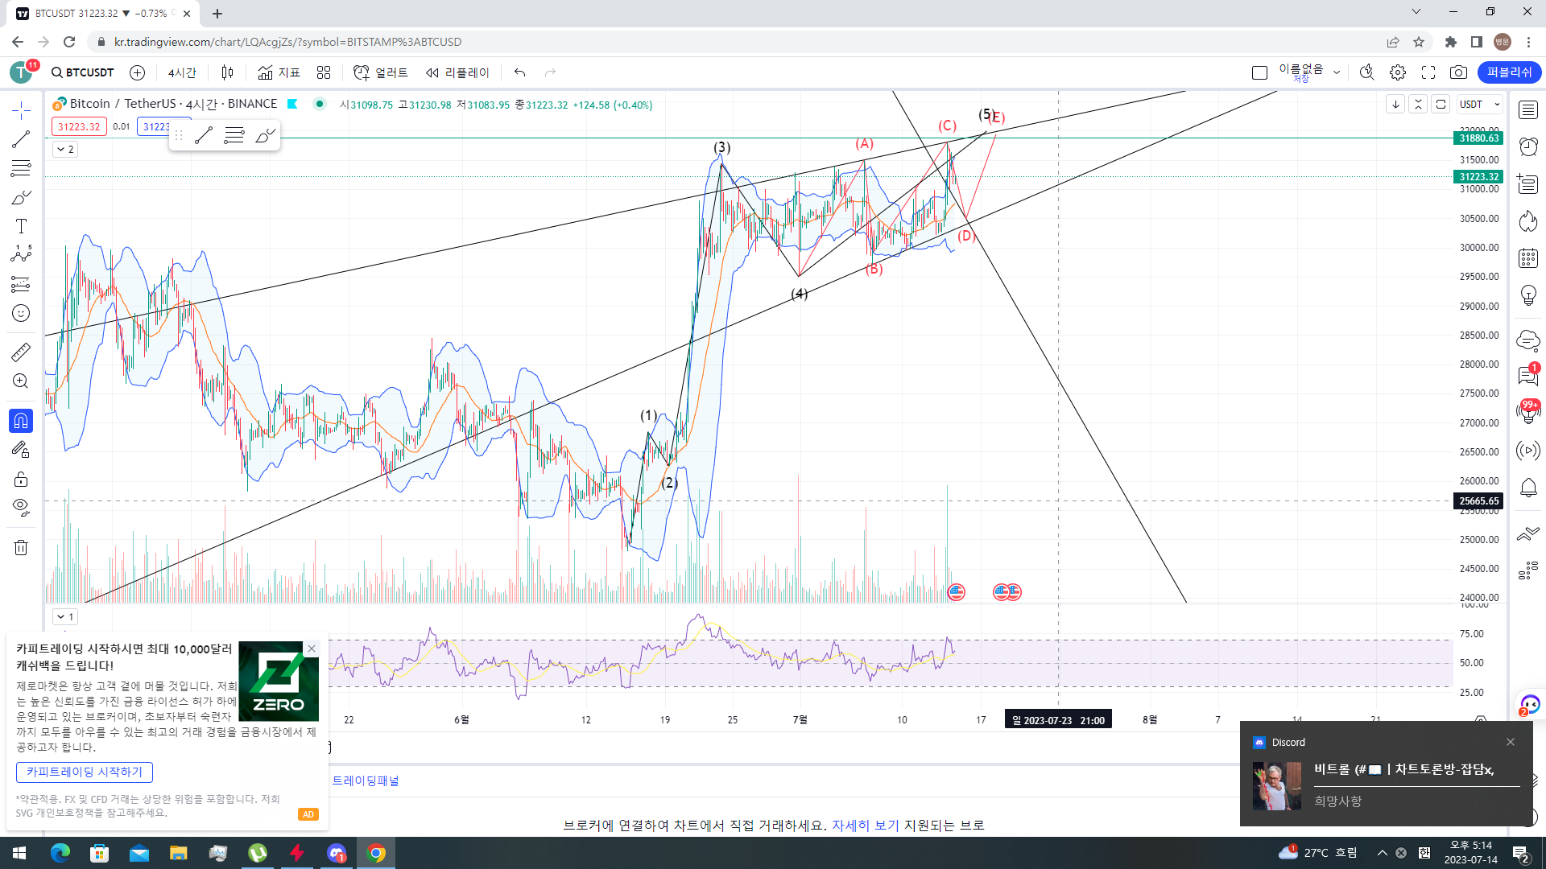The height and width of the screenshot is (869, 1546).
Task: Select the ruler measure tool
Action: coord(21,352)
